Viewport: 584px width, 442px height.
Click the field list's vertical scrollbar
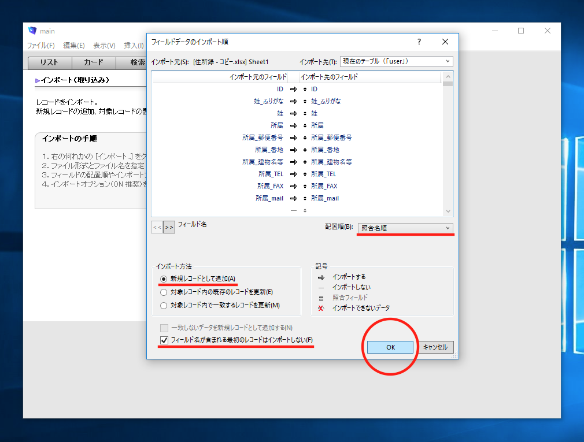coord(448,144)
